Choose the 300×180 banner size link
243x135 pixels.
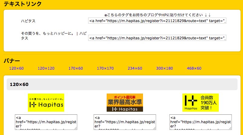click(x=165, y=68)
